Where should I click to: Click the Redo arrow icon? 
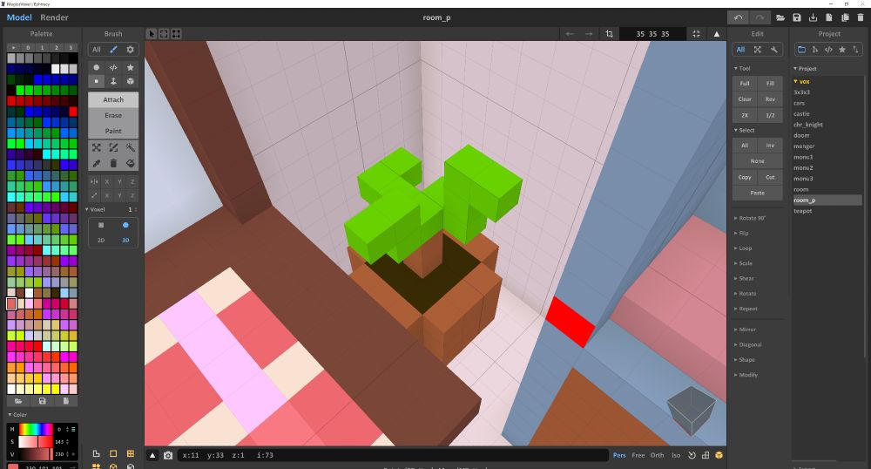tap(760, 17)
